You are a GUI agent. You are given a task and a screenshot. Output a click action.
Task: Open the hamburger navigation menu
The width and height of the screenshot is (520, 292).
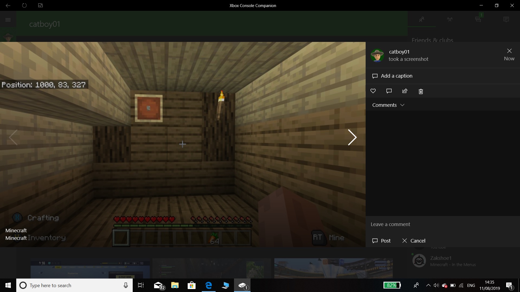(8, 19)
